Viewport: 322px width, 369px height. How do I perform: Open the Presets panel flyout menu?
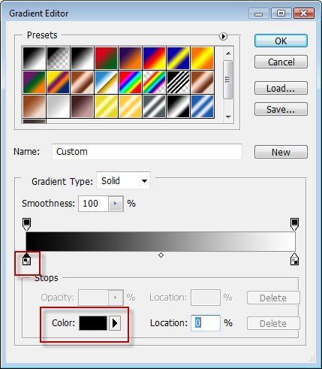click(223, 37)
